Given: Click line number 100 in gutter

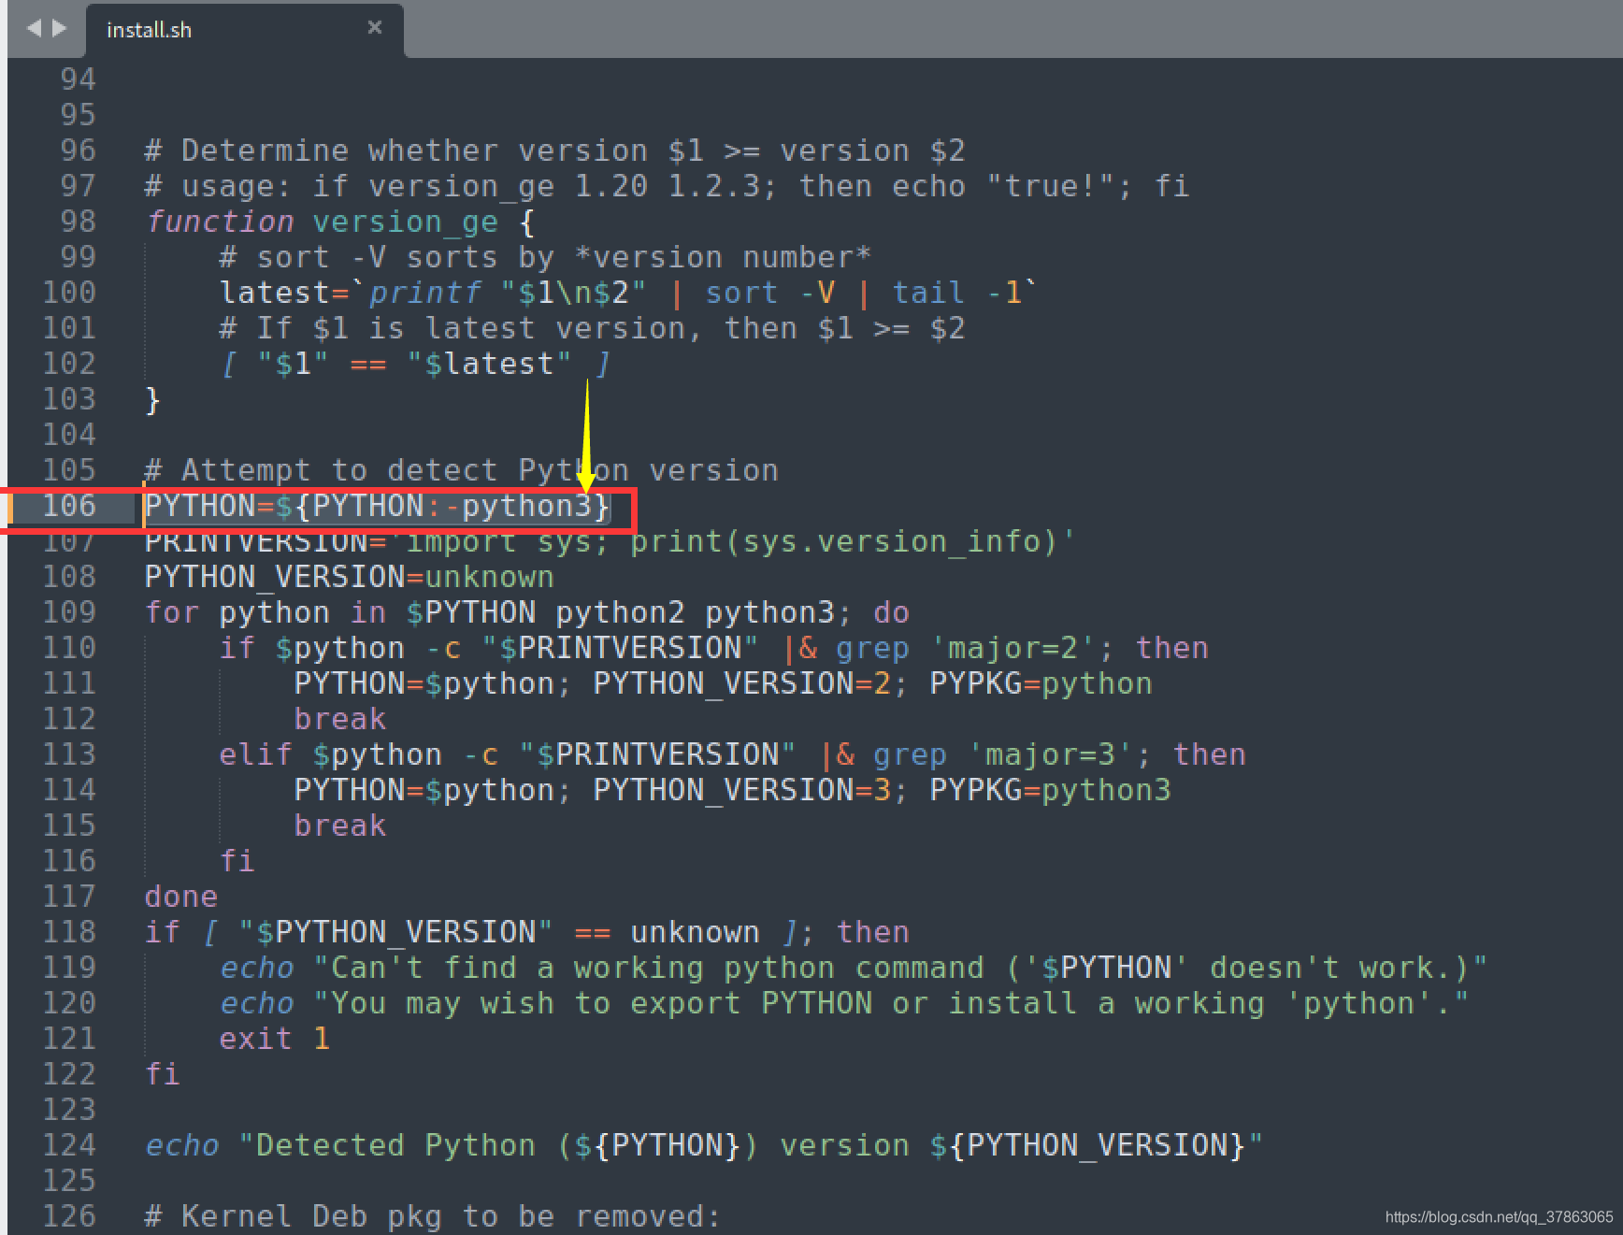Looking at the screenshot, I should pyautogui.click(x=69, y=293).
